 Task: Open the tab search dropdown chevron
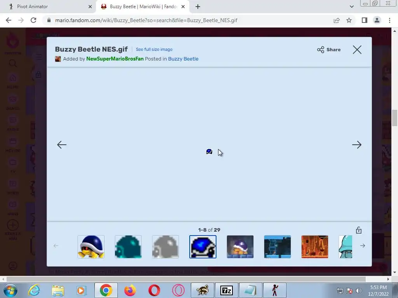coord(351,7)
